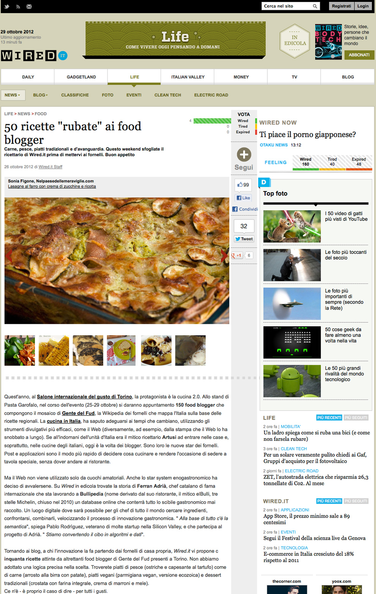Screen dimensions: 376x594
Task: Open the Lasagne al farro recipe link
Action: click(52, 187)
